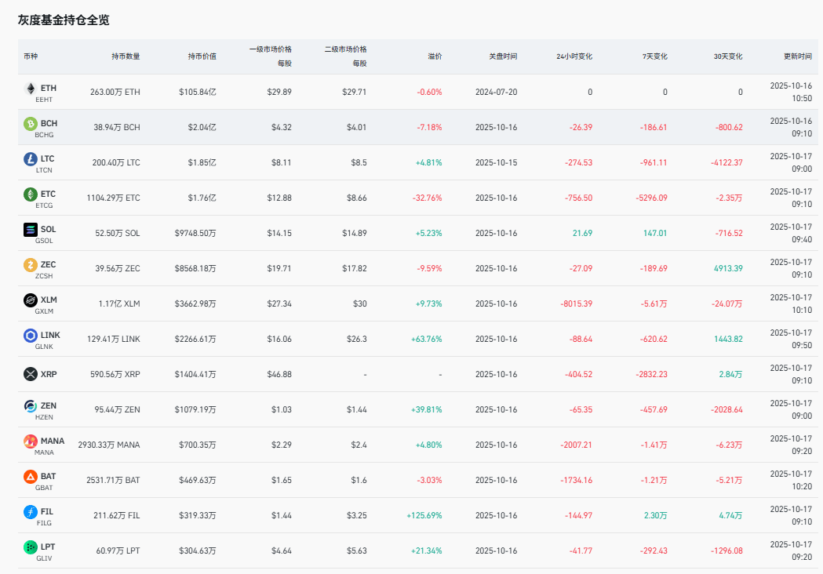
Task: Click the ETC Ethereum Classic icon
Action: pos(31,194)
